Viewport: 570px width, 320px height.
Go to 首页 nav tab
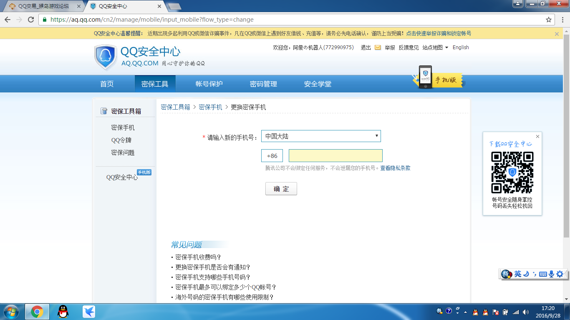tap(107, 84)
